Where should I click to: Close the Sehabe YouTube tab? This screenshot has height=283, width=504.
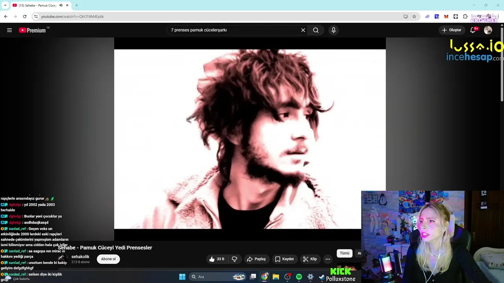pos(67,6)
